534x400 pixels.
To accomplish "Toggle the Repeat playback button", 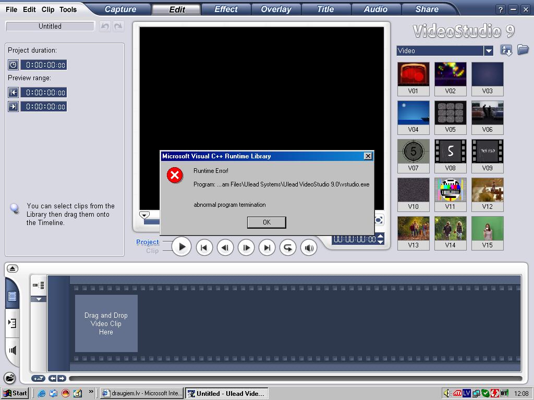I will 288,247.
